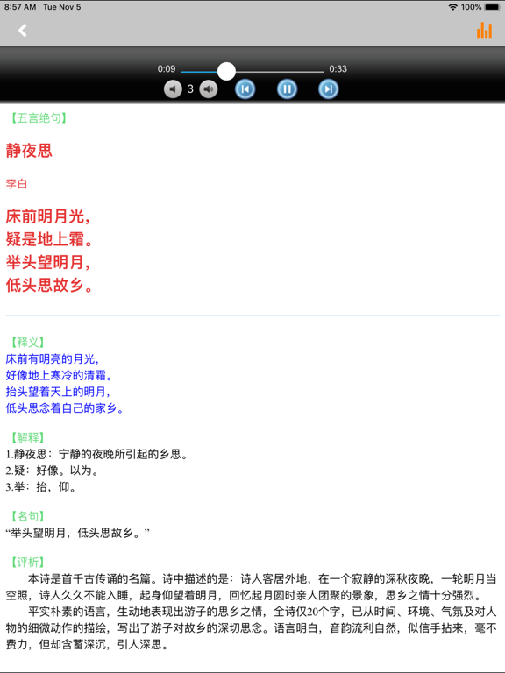This screenshot has height=673, width=505.
Task: Raise volume with the loud speaker icon
Action: click(209, 89)
